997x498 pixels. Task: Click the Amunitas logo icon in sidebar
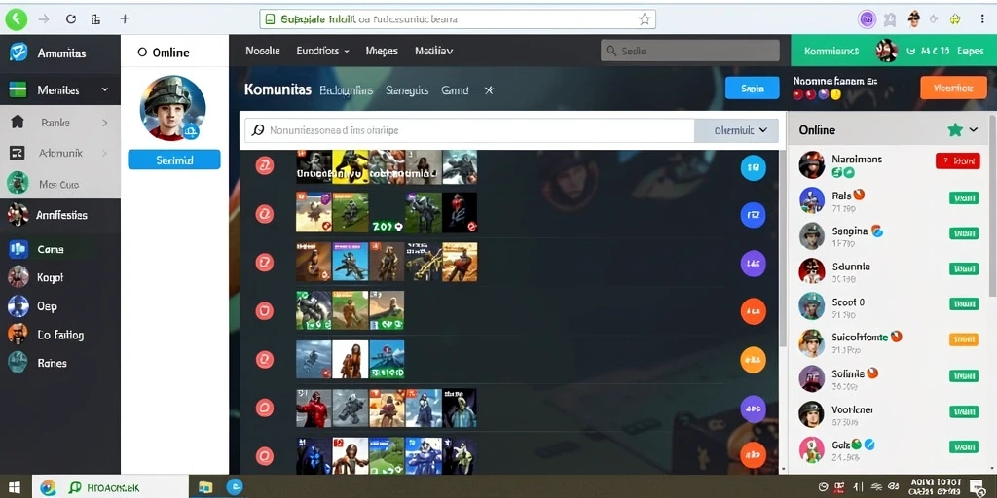point(18,53)
